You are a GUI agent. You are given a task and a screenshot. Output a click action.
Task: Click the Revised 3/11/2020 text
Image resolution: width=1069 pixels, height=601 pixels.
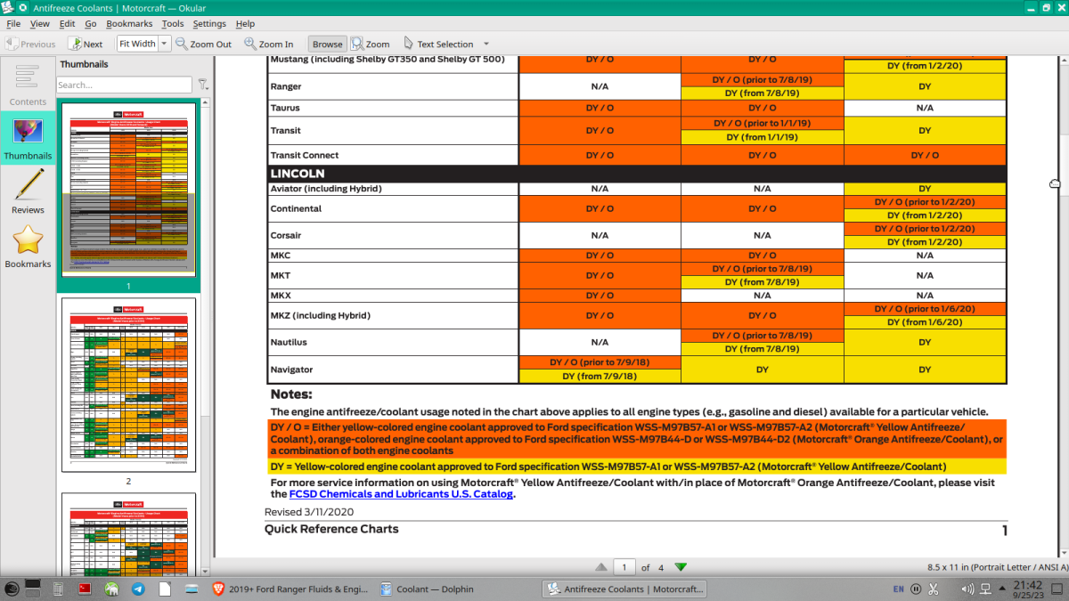tap(309, 512)
